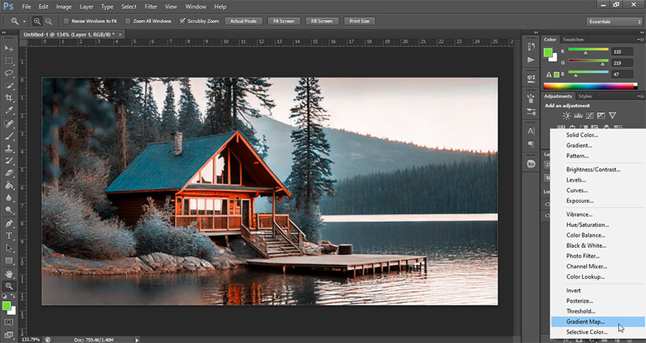Select the Pen tool
646x343 pixels.
(x=10, y=223)
